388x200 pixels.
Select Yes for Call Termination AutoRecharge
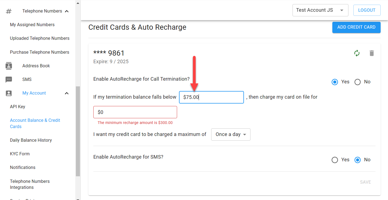coord(335,82)
